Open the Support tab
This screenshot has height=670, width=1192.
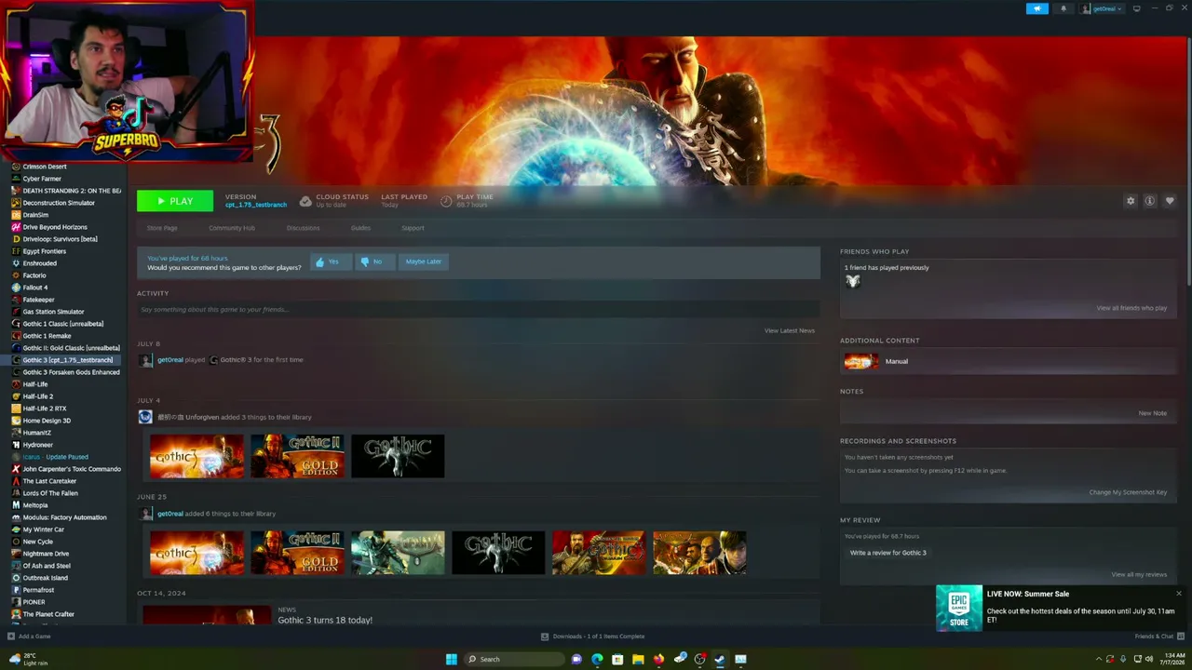(413, 228)
